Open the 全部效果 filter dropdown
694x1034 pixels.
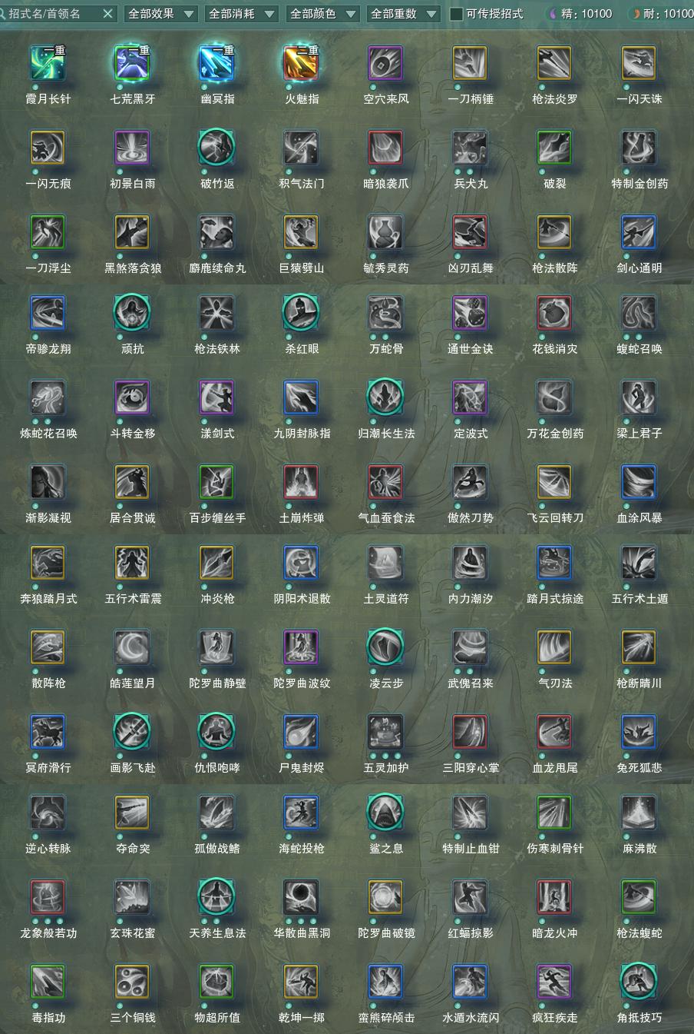point(160,14)
